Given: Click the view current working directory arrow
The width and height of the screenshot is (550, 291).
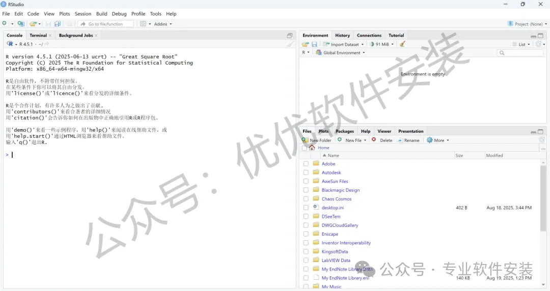Looking at the screenshot, I should tap(47, 44).
